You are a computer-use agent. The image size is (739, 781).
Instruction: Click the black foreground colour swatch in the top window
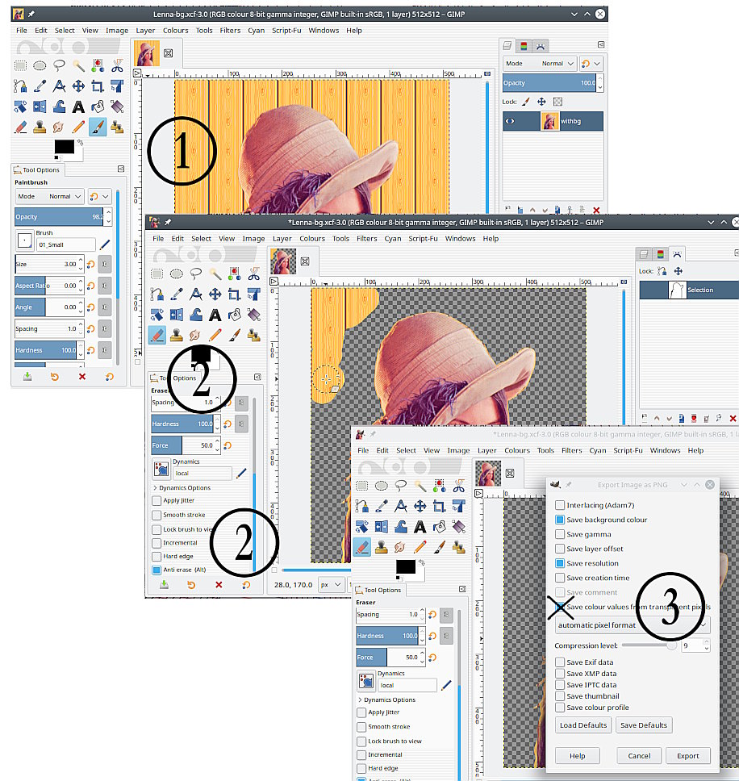(x=64, y=147)
